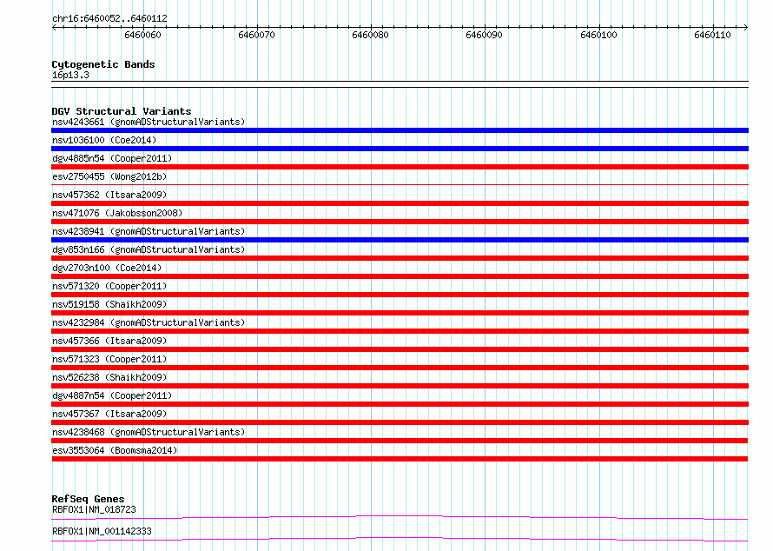Click the blue bar under nsv1036100
This screenshot has width=773, height=551.
pos(400,149)
